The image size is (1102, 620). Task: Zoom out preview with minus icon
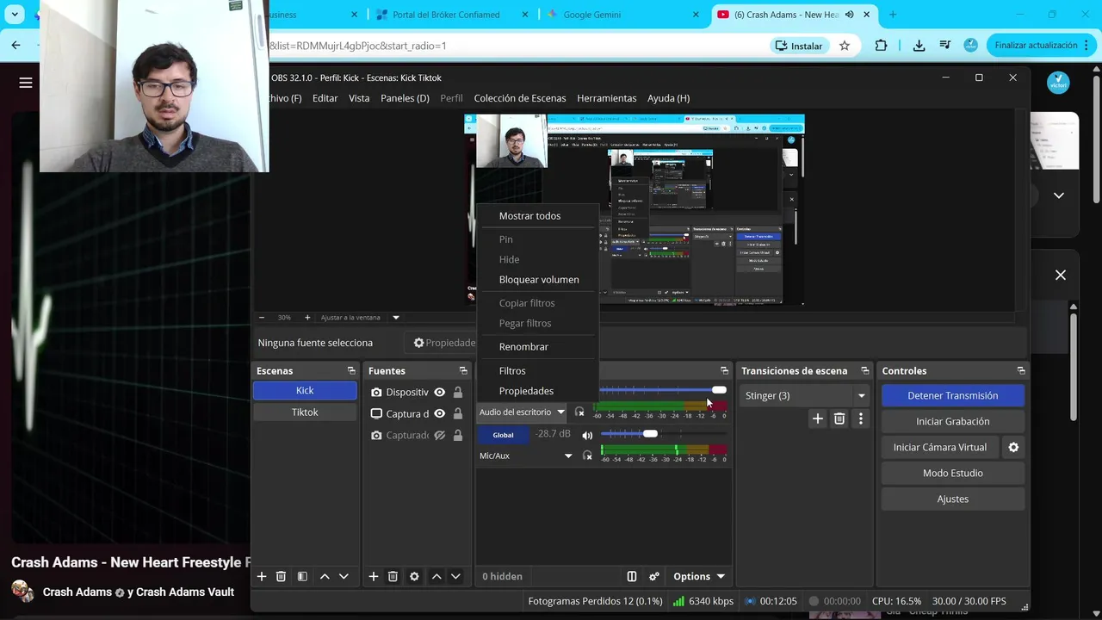point(262,317)
